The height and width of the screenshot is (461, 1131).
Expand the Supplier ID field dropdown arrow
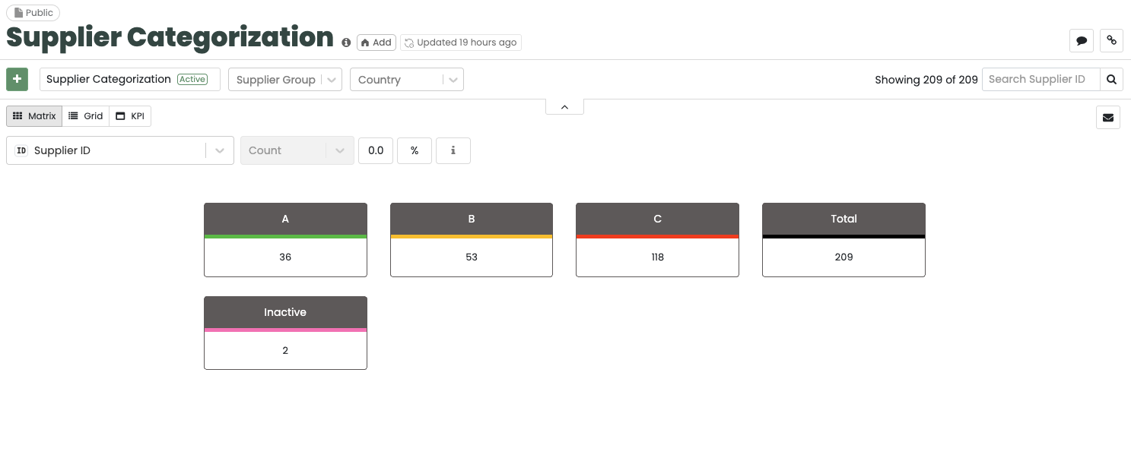click(221, 150)
